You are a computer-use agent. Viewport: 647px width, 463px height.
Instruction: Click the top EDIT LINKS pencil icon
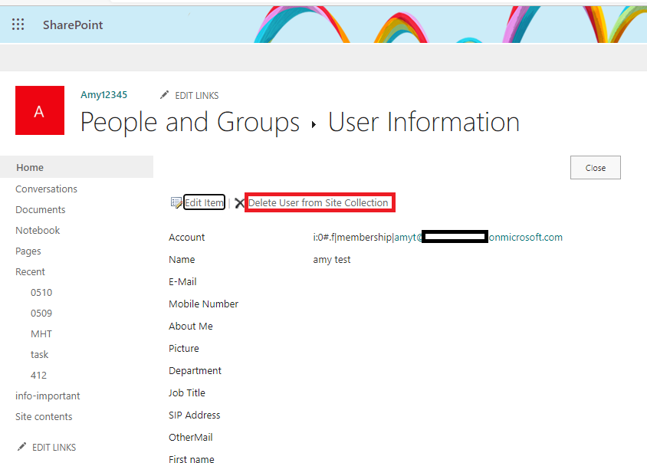pyautogui.click(x=164, y=95)
